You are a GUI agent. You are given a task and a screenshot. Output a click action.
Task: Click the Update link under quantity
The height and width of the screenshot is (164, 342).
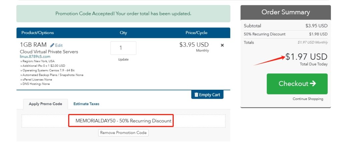(123, 60)
